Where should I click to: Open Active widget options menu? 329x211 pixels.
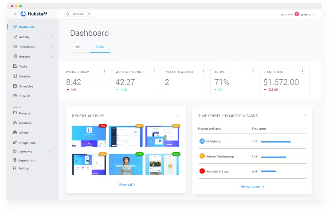point(253,71)
